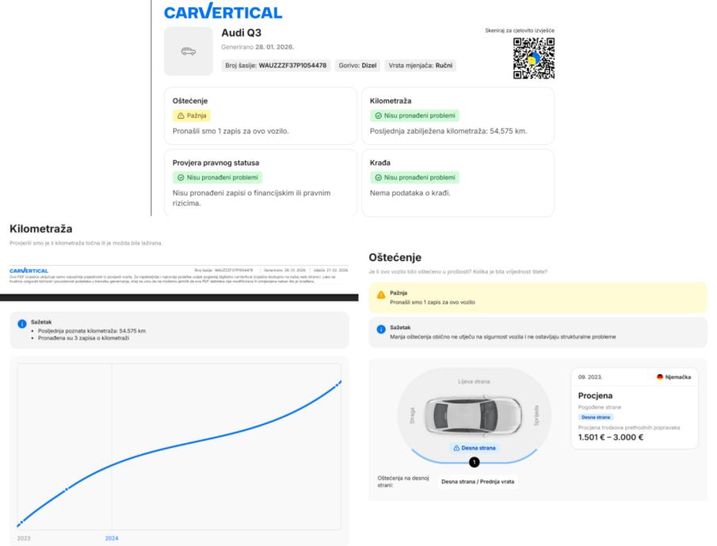717x546 pixels.
Task: Click 'Pronašli smo 1 zapis za ovo vozilo.' summary text
Action: (231, 131)
